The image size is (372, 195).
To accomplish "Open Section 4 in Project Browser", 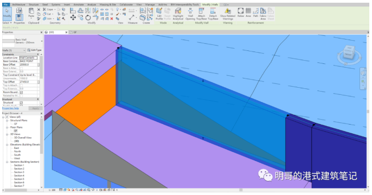I will pos(19,175).
